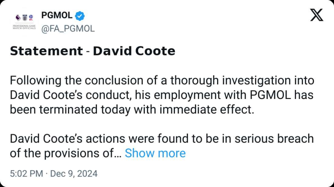This screenshot has width=334, height=187.
Task: Click "David Coote" in the bold heading
Action: 134,51
